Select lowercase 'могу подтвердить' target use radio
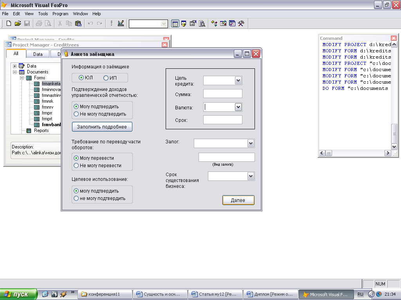The image size is (401, 300). click(x=76, y=191)
